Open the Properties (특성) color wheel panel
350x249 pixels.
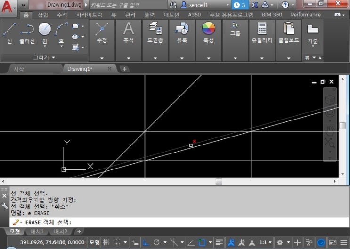(209, 40)
